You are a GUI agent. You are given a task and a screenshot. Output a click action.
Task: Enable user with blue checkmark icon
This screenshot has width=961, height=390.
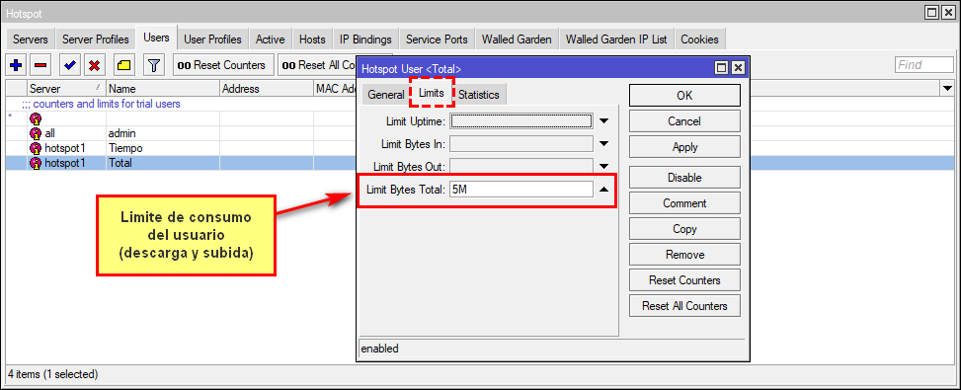70,65
